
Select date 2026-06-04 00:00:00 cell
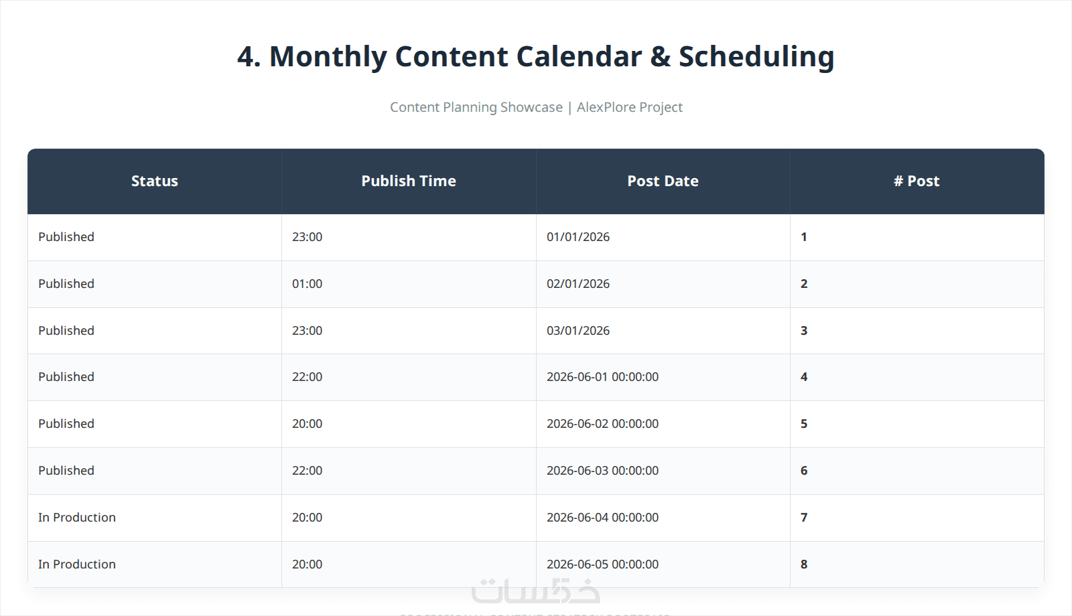tap(663, 518)
